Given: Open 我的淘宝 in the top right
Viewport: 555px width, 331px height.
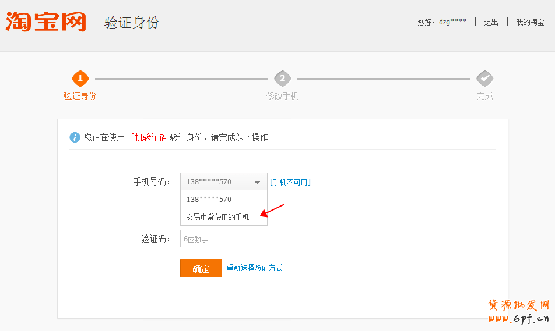Looking at the screenshot, I should coord(529,22).
